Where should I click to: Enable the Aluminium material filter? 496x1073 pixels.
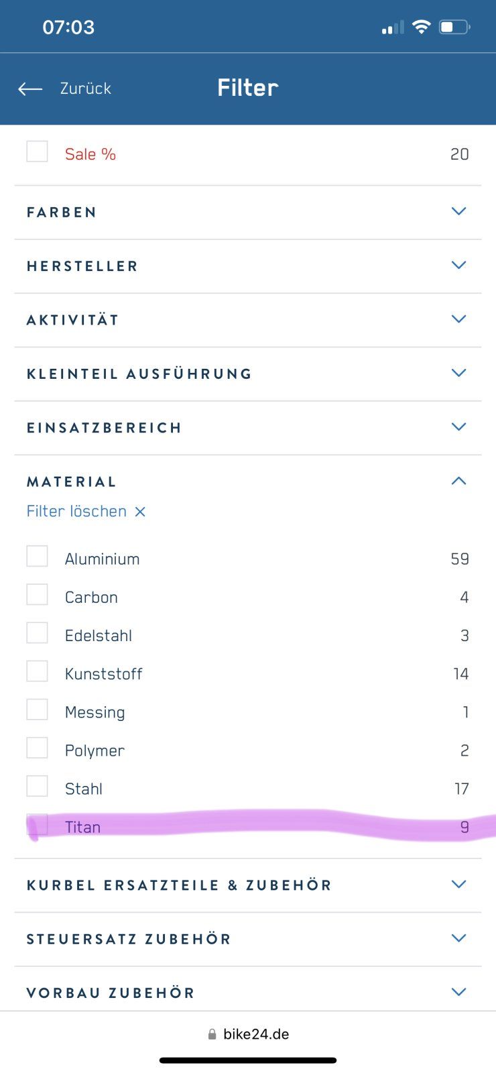click(37, 557)
